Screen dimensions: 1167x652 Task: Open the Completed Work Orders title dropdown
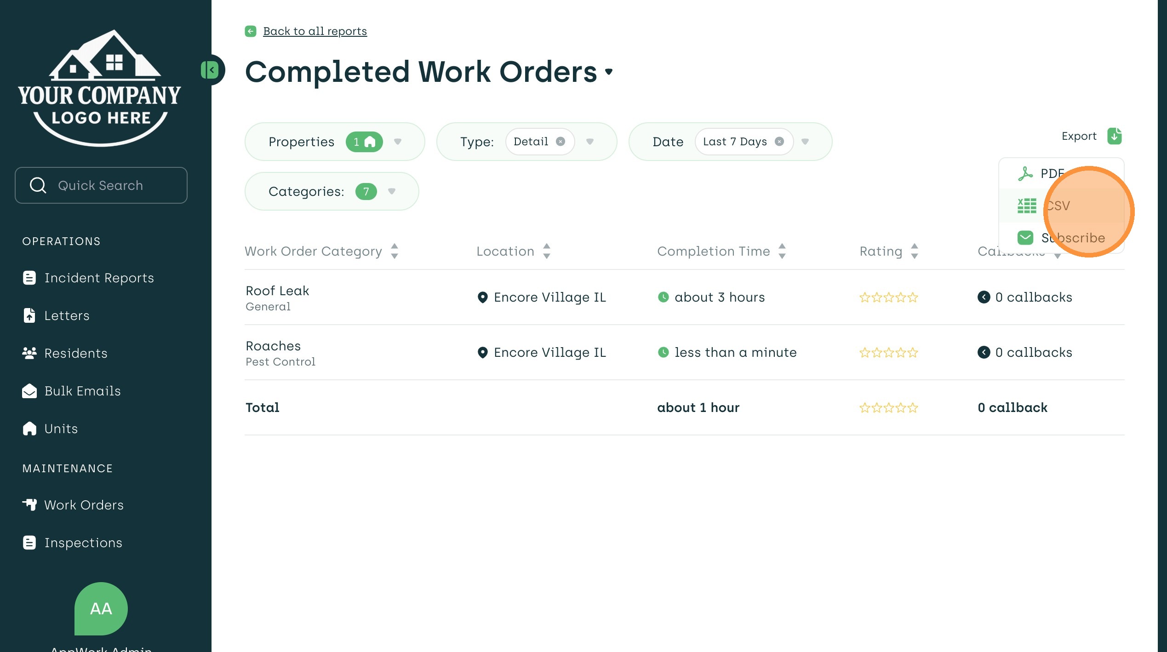(609, 72)
